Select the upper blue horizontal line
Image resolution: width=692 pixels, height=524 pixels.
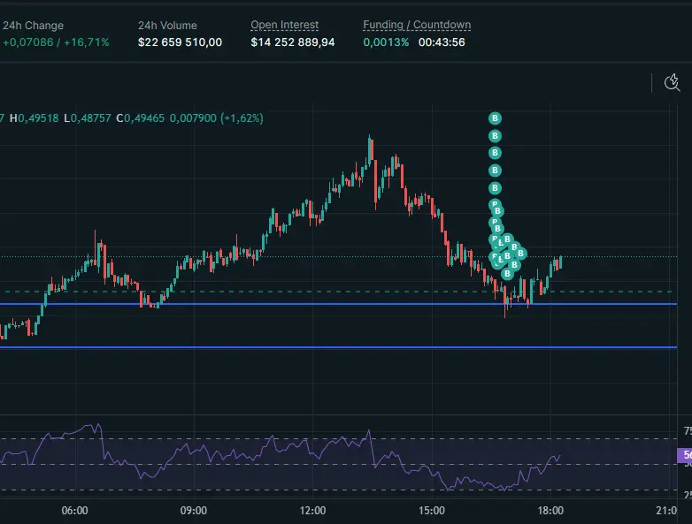[339, 304]
